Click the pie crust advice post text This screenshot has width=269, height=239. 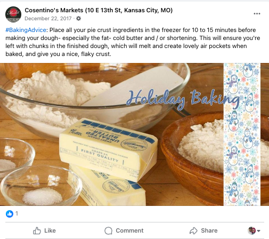[133, 42]
